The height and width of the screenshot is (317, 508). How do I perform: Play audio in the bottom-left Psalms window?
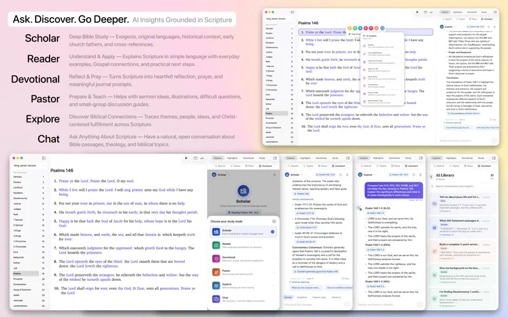click(186, 158)
